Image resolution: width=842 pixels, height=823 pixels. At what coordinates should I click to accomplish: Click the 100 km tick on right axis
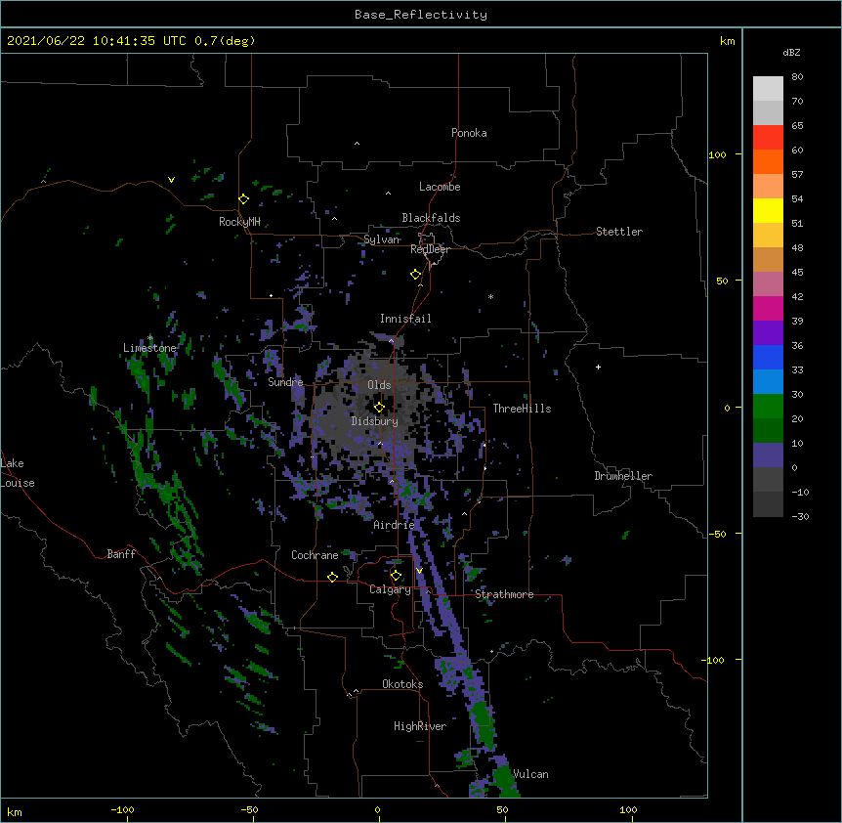pos(717,154)
